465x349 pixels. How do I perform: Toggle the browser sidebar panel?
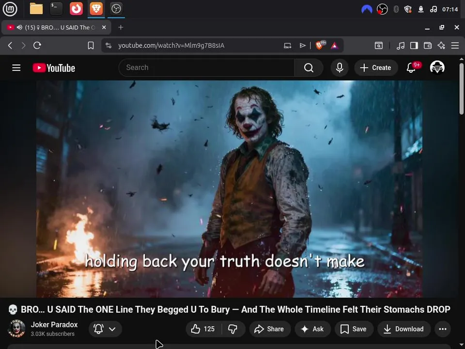point(414,46)
